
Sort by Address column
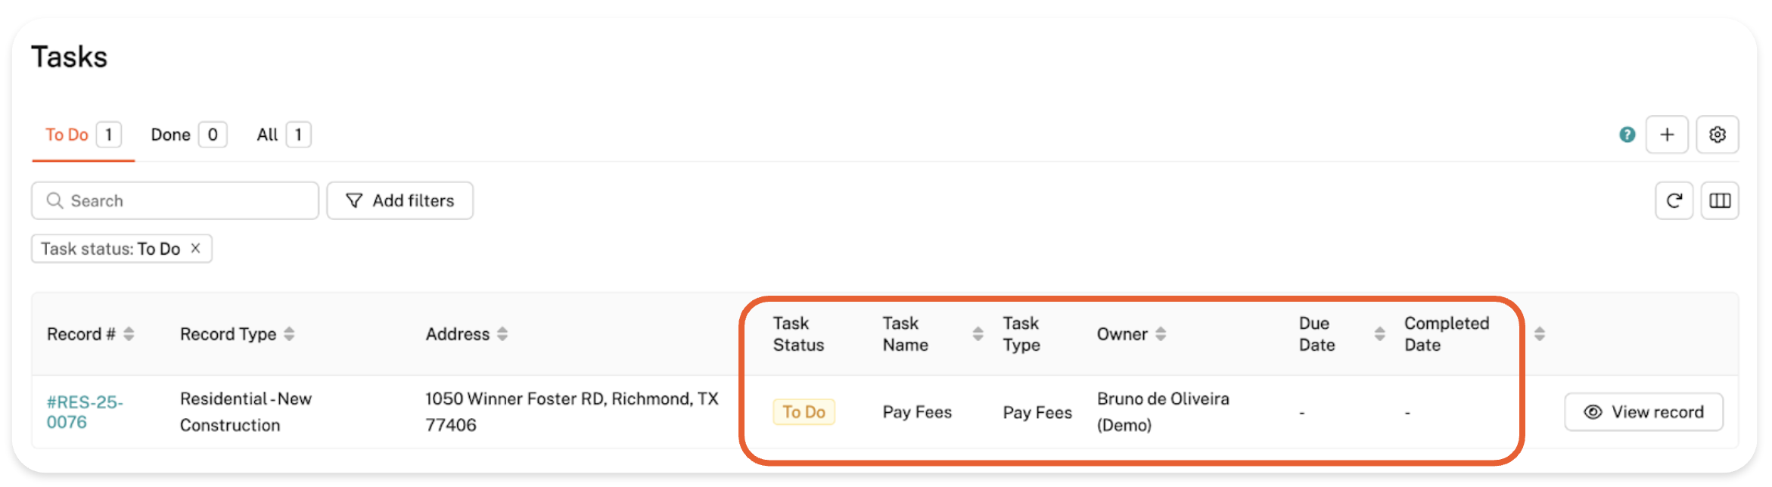point(502,333)
